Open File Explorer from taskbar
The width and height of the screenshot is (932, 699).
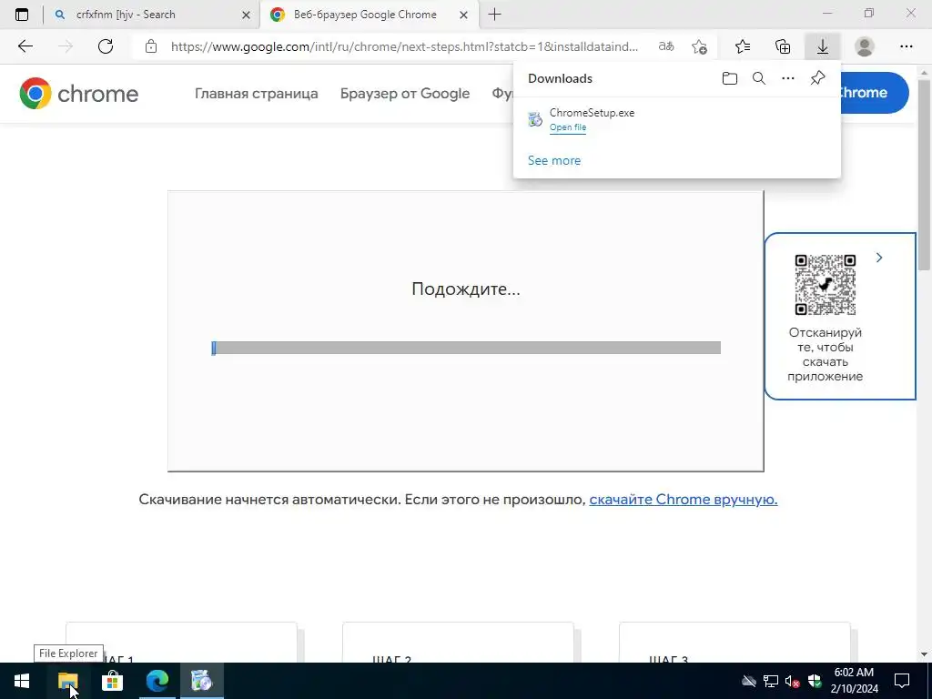[x=67, y=681]
